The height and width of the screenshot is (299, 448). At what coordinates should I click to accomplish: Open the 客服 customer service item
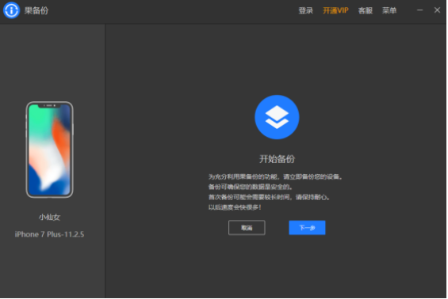point(366,11)
